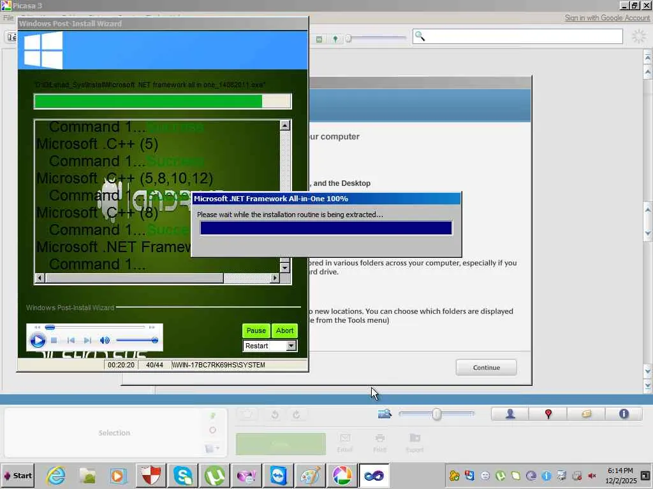Viewport: 653px width, 489px height.
Task: Abort the Post-Install Wizard
Action: pyautogui.click(x=285, y=330)
